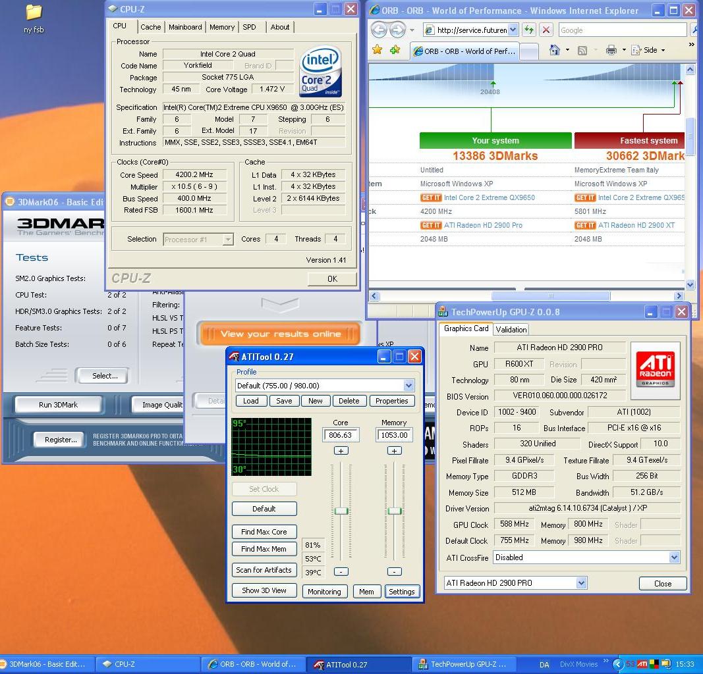Click OK in the CPU-Z window
703x674 pixels.
pos(332,279)
